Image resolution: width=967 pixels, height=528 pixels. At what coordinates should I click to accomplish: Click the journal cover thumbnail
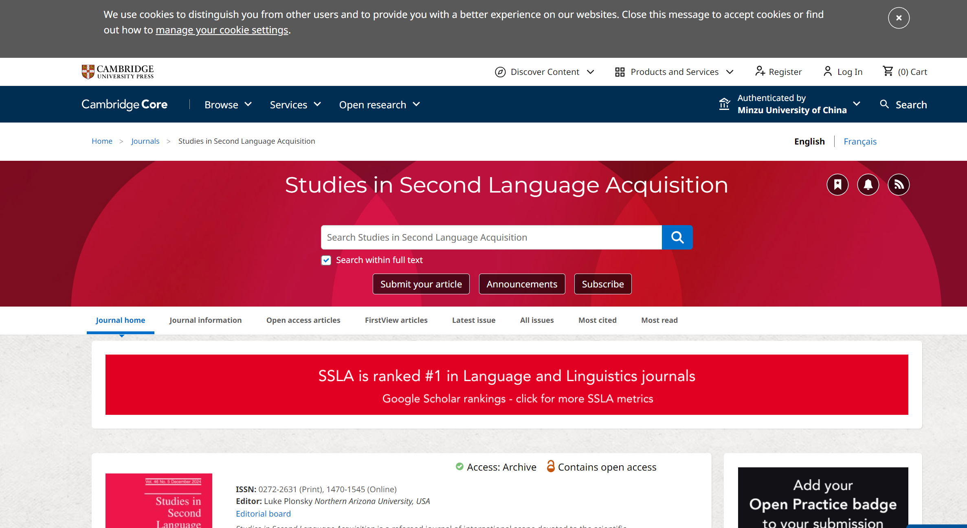(159, 501)
